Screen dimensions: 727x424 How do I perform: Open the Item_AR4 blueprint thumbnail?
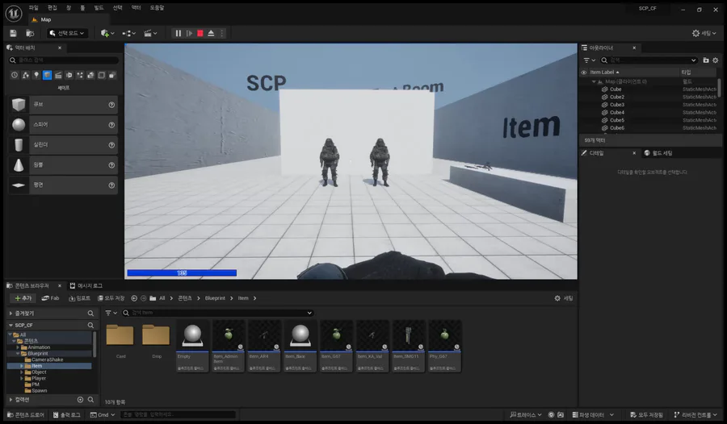pos(264,346)
